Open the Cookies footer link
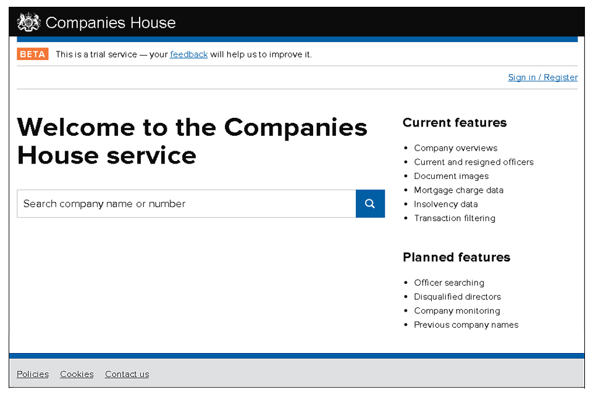 [77, 374]
